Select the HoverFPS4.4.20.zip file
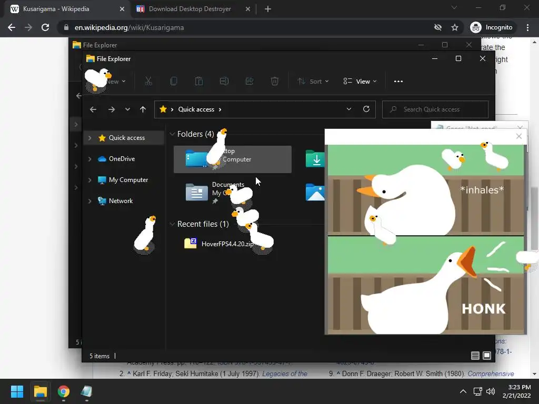This screenshot has height=404, width=539. pyautogui.click(x=227, y=244)
